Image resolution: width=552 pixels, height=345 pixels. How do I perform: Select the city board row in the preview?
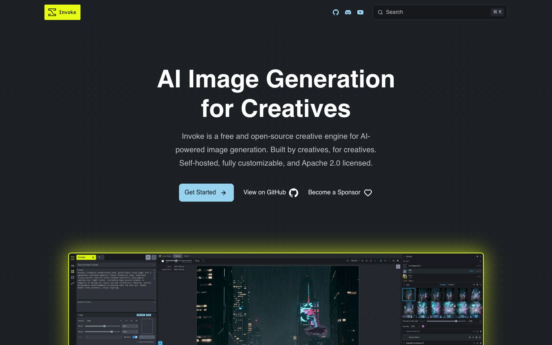[x=442, y=271]
